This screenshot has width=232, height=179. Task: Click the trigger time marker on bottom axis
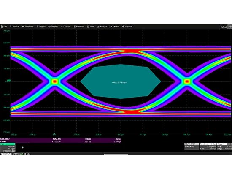[x=54, y=134]
